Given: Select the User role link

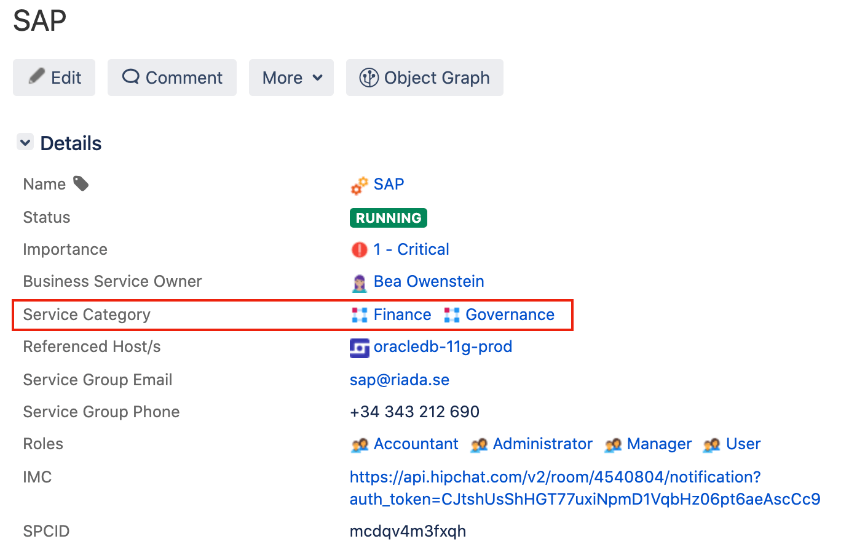Looking at the screenshot, I should pyautogui.click(x=743, y=444).
